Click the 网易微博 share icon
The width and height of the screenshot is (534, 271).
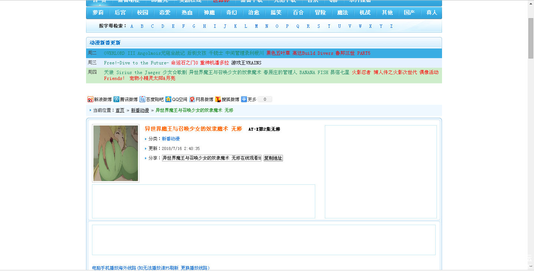click(x=192, y=99)
